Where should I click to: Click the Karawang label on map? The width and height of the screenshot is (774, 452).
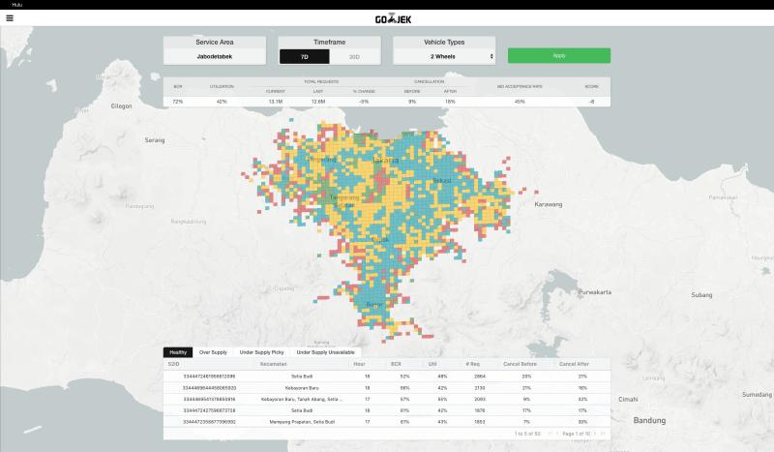pos(549,204)
